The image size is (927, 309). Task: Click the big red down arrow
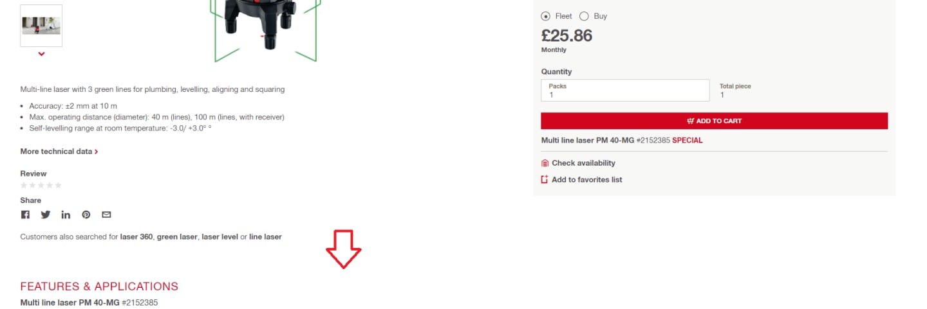click(x=344, y=249)
